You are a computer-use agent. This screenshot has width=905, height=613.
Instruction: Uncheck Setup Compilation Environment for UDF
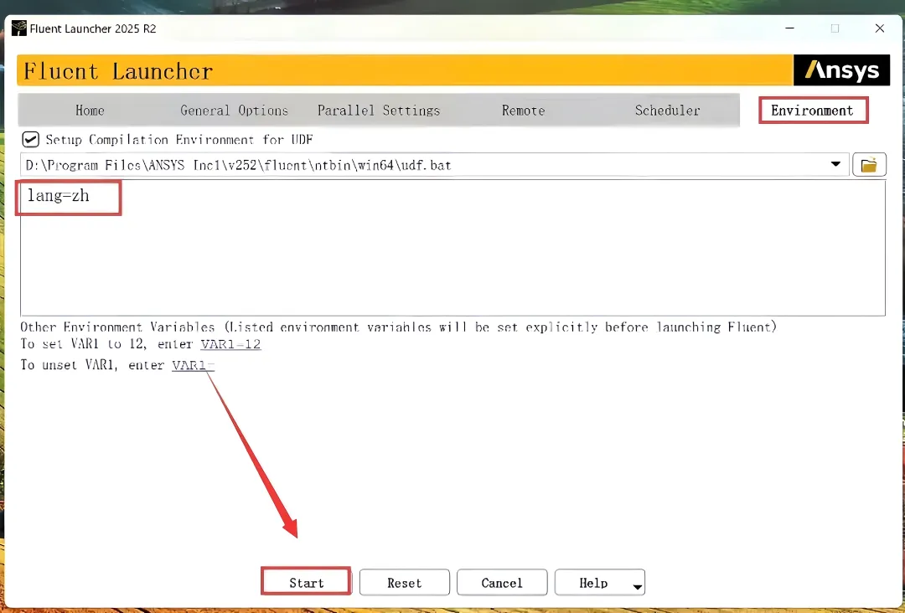tap(31, 140)
